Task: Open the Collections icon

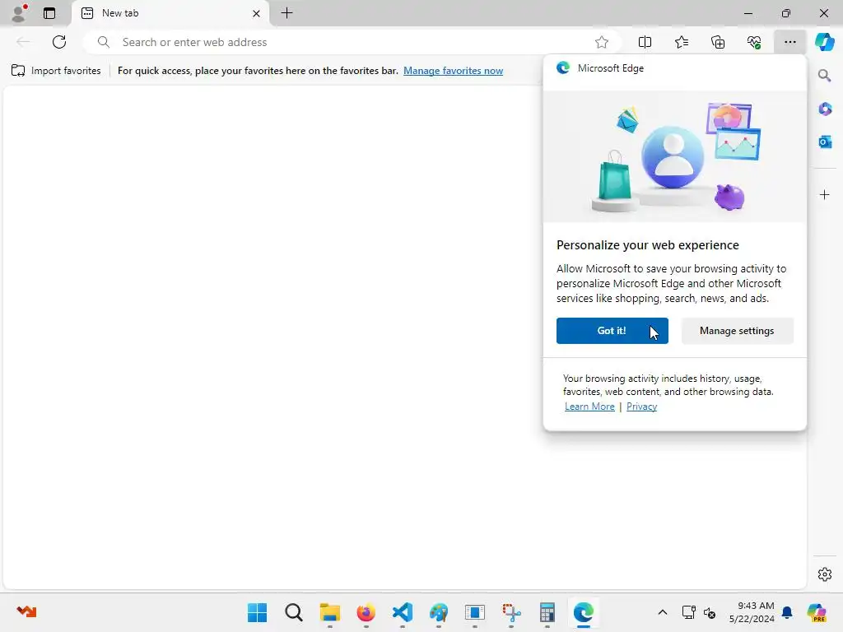Action: point(718,42)
